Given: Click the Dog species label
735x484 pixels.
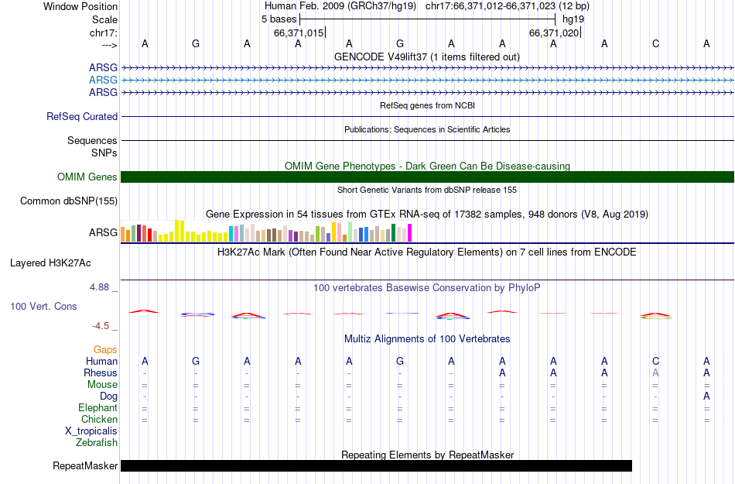Looking at the screenshot, I should tap(108, 396).
